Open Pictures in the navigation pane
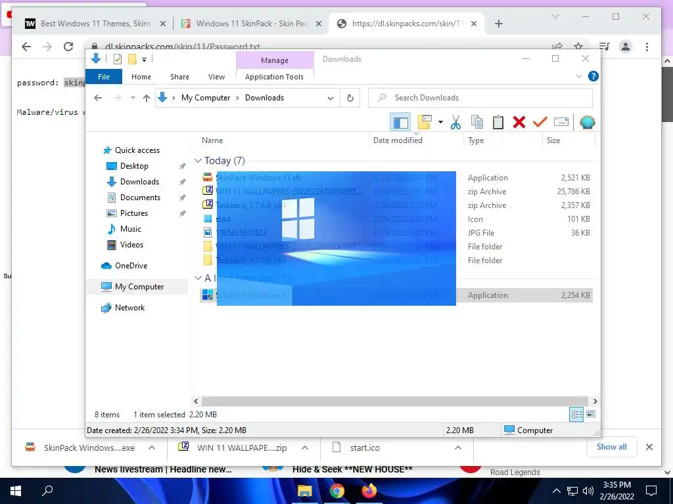The width and height of the screenshot is (673, 504). click(x=134, y=213)
